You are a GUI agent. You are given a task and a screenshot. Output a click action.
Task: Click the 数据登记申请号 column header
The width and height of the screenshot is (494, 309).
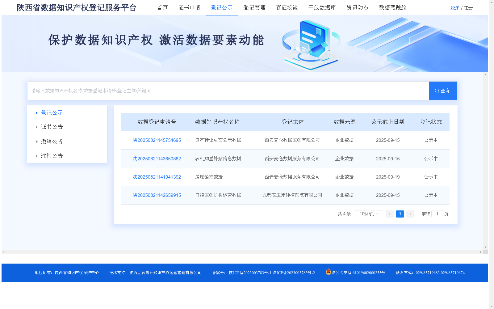coord(157,122)
